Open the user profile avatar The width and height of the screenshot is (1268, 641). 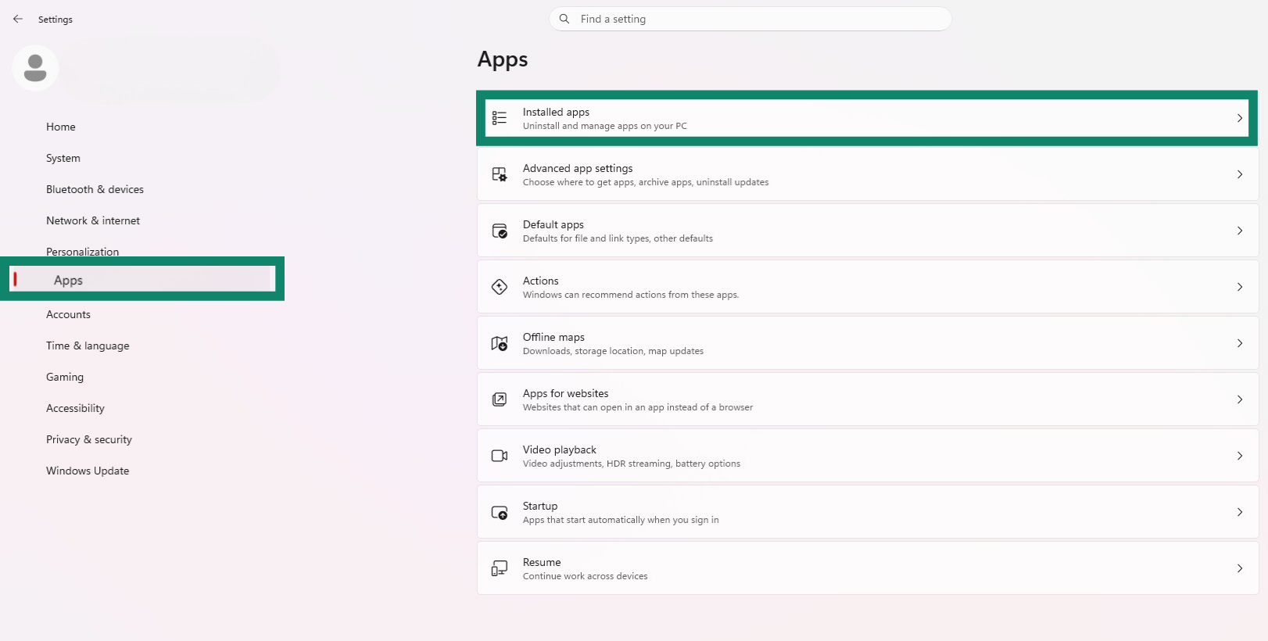coord(35,68)
